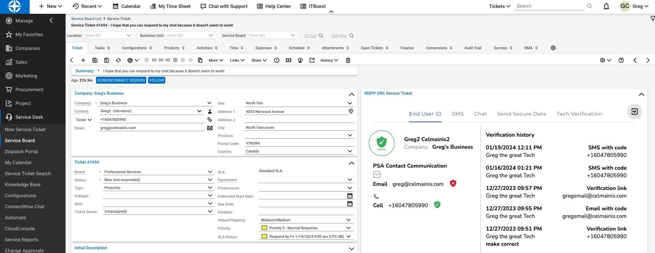This screenshot has height=253, width=655.
Task: Select the Tech Verification tab
Action: coord(579,114)
